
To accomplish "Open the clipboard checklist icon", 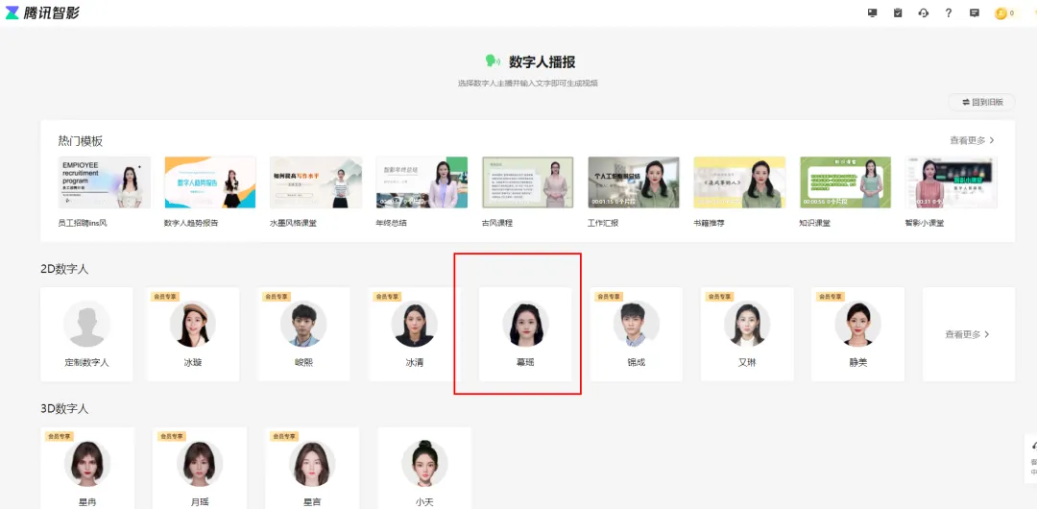I will (898, 13).
